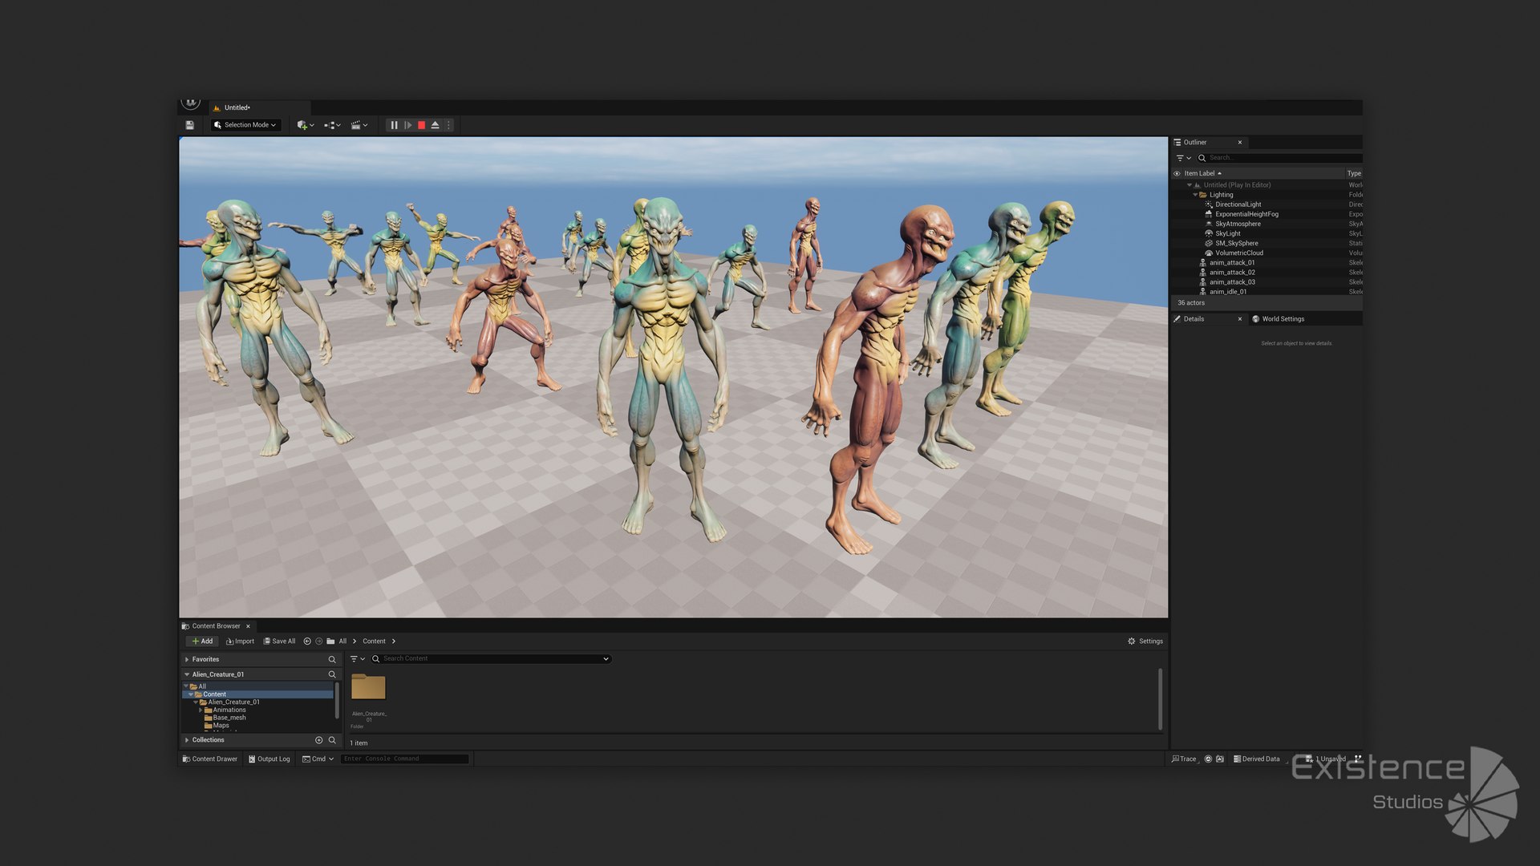
Task: Search the Alien_Creature_01 folder tree
Action: coord(332,675)
